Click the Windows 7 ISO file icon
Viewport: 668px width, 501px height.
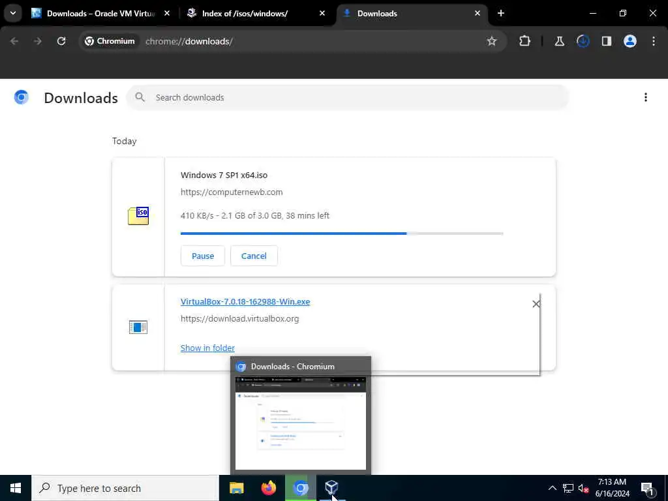point(138,215)
